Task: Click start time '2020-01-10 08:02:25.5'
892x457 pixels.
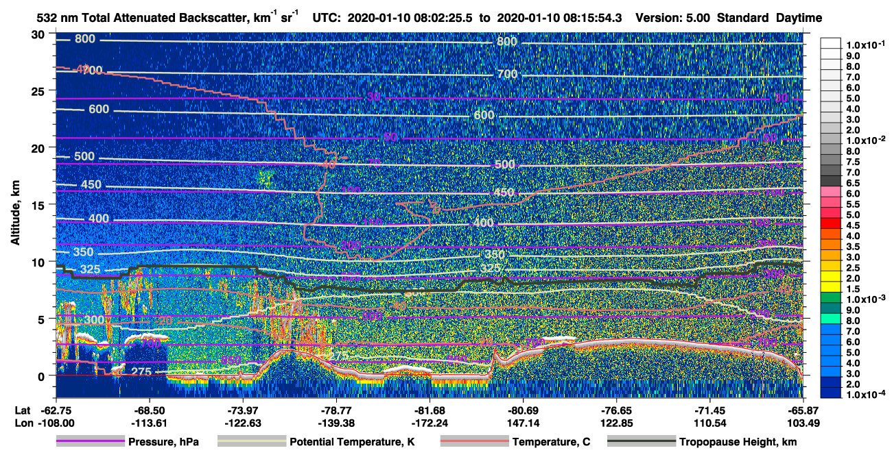Action: tap(410, 18)
